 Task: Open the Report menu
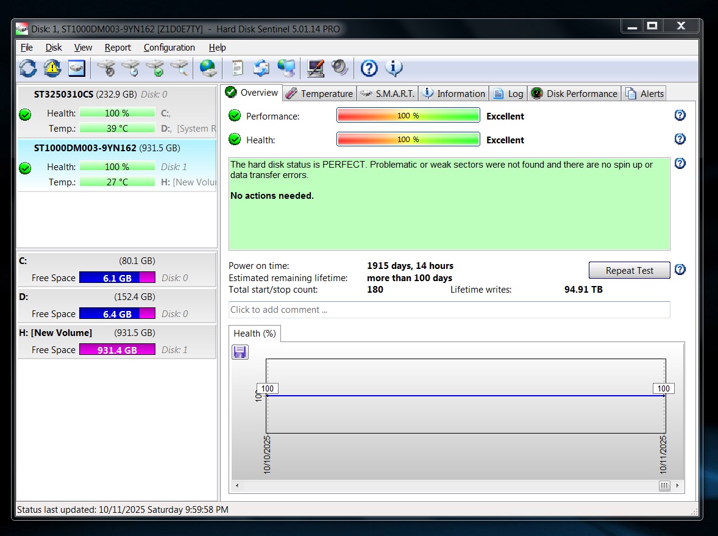pos(118,48)
